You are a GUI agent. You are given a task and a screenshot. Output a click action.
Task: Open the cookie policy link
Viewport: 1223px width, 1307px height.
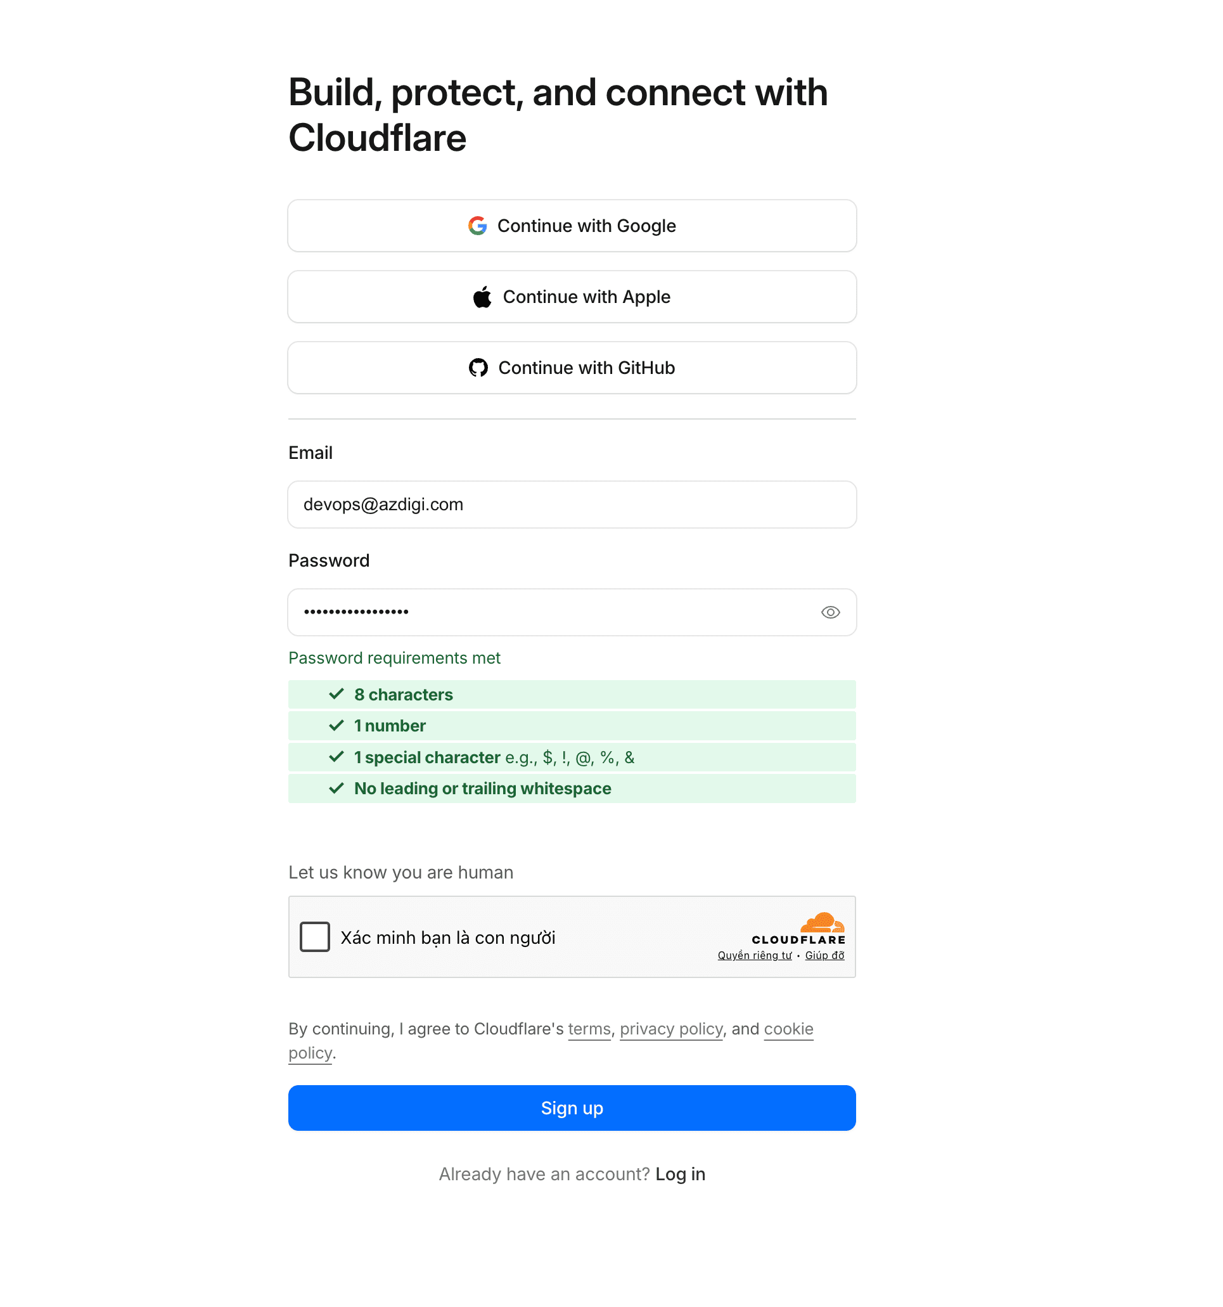(x=788, y=1029)
